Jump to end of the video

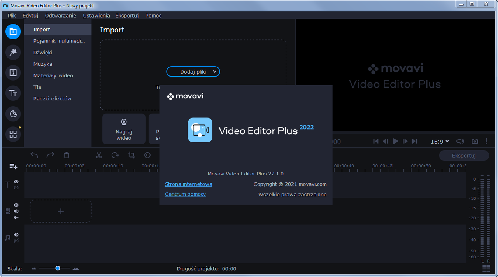click(414, 141)
